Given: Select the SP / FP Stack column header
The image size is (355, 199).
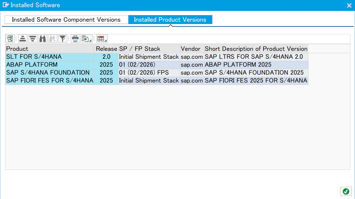Looking at the screenshot, I should tap(149, 49).
